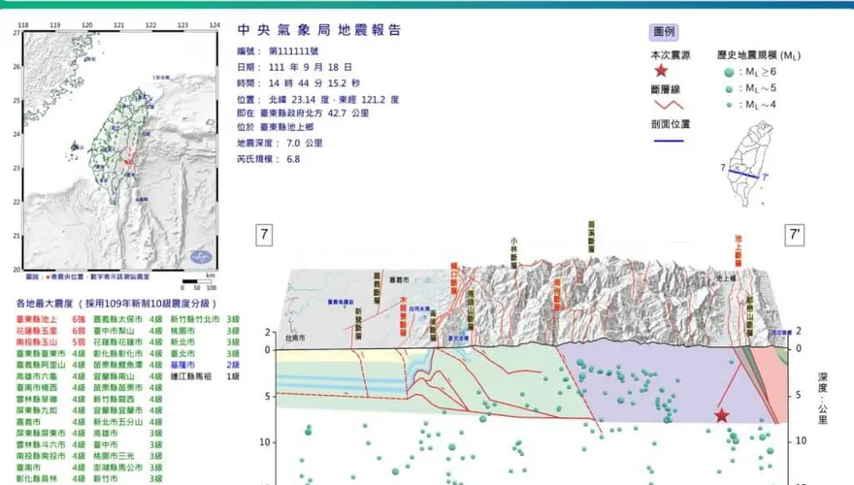This screenshot has height=485, width=854.
Task: Click the red star epicenter legend icon
Action: tap(661, 71)
